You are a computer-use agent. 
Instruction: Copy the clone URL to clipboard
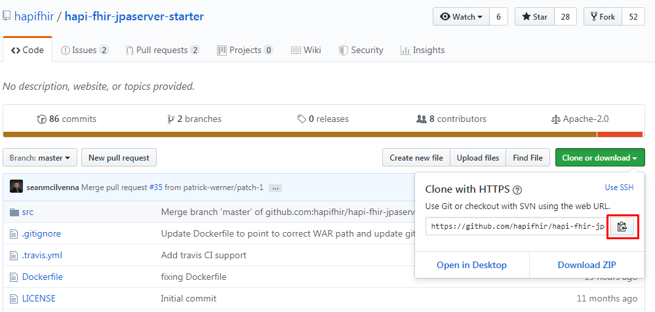click(622, 227)
